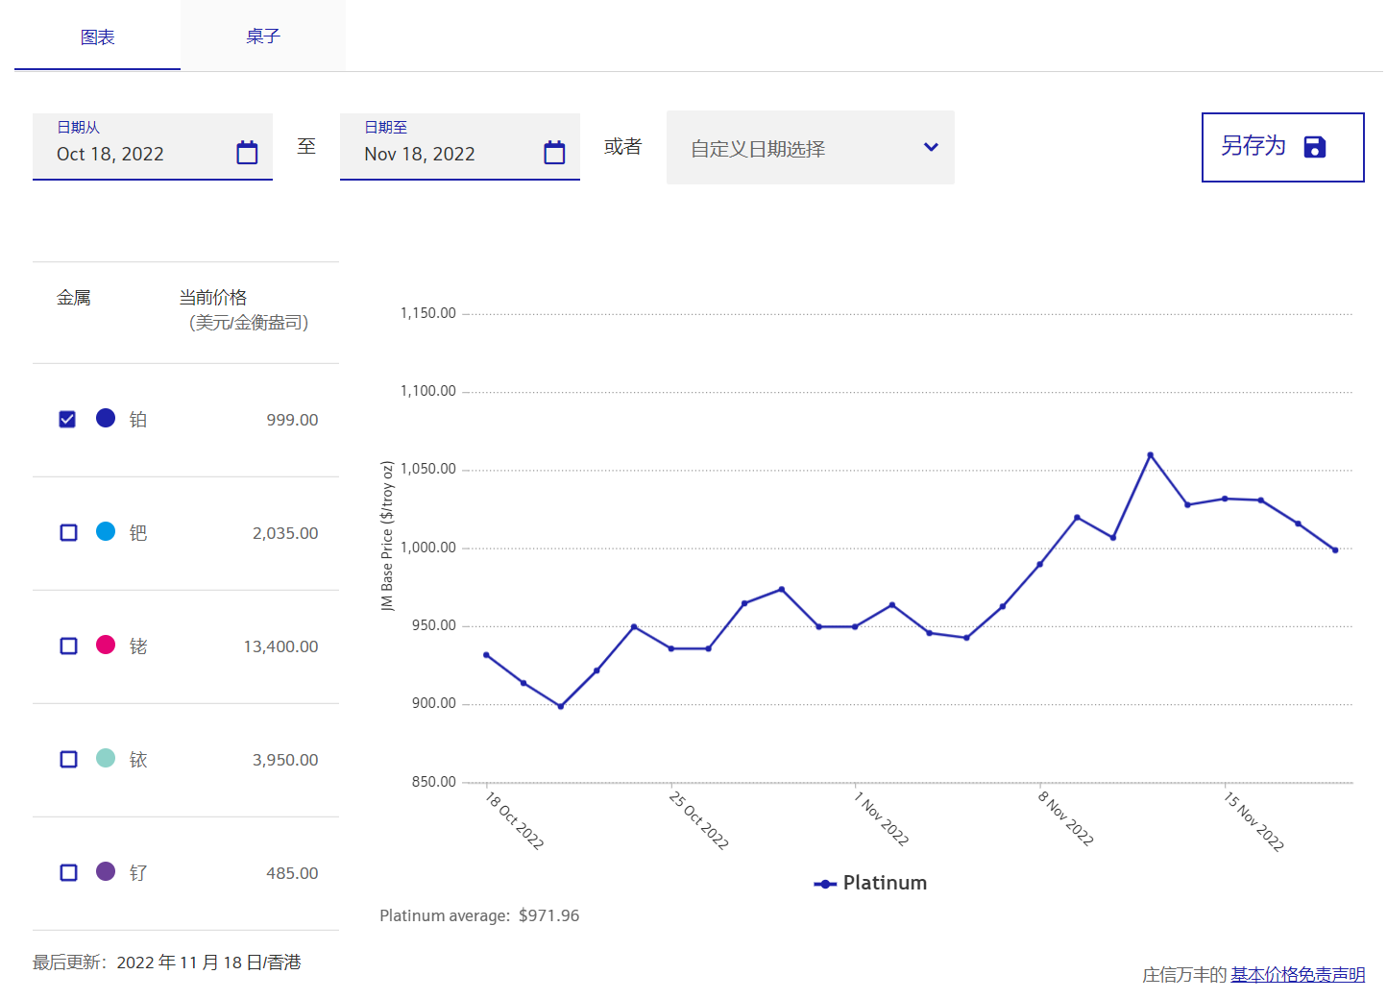
Task: Click the light blue 钯 color dot
Action: tap(106, 531)
